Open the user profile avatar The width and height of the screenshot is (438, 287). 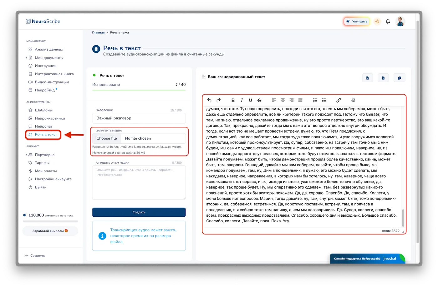(400, 22)
